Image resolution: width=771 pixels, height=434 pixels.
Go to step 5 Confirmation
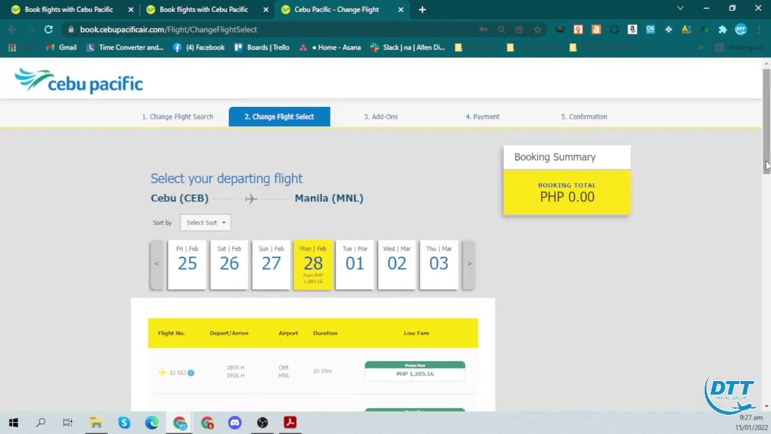tap(584, 116)
